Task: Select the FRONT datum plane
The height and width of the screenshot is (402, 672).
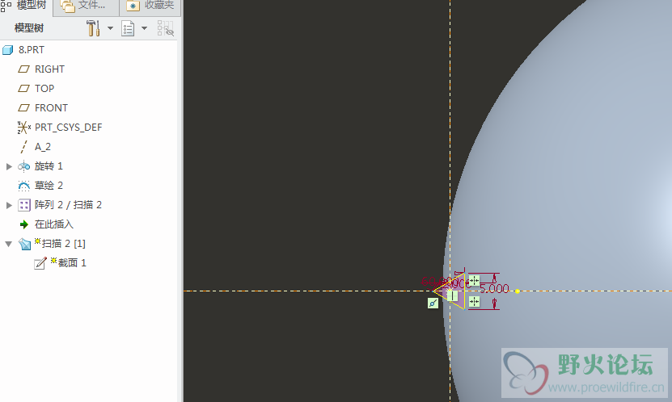Action: pos(51,108)
